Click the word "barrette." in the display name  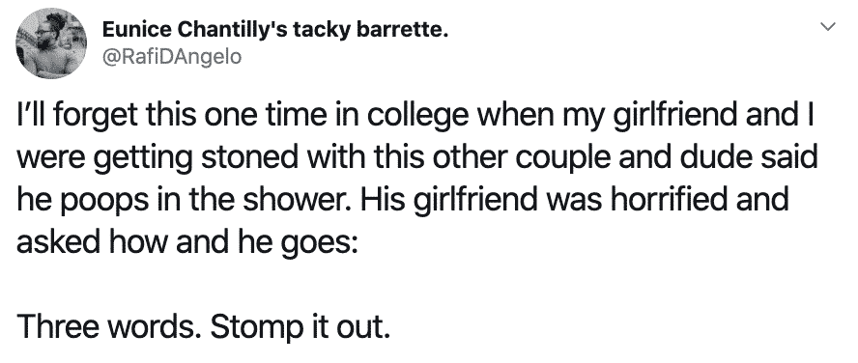tap(403, 30)
